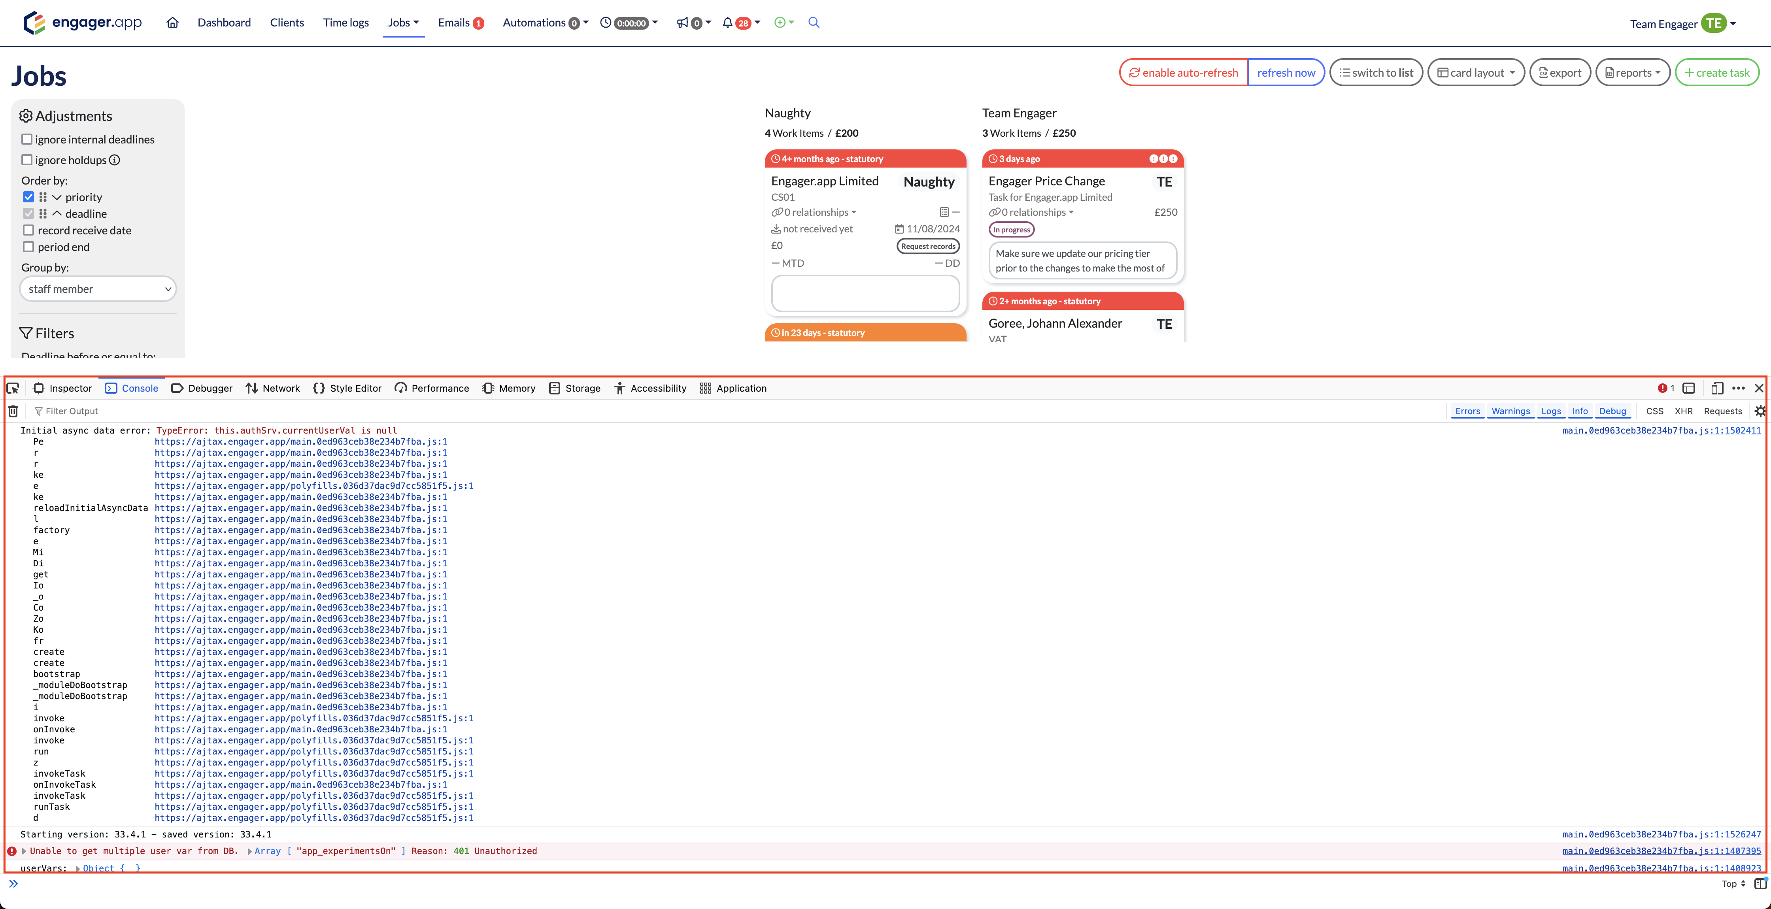Open the Style Editor tab
Image resolution: width=1771 pixels, height=909 pixels.
click(347, 388)
